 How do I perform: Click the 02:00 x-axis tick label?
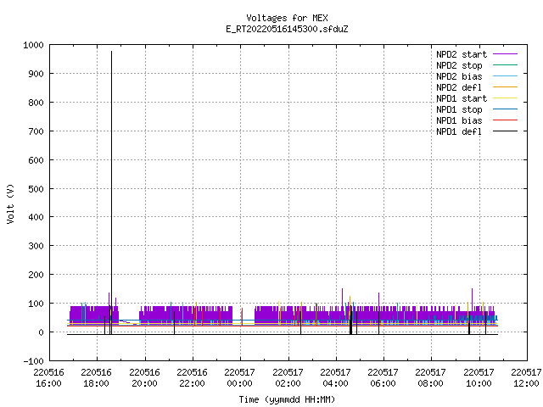pyautogui.click(x=288, y=383)
